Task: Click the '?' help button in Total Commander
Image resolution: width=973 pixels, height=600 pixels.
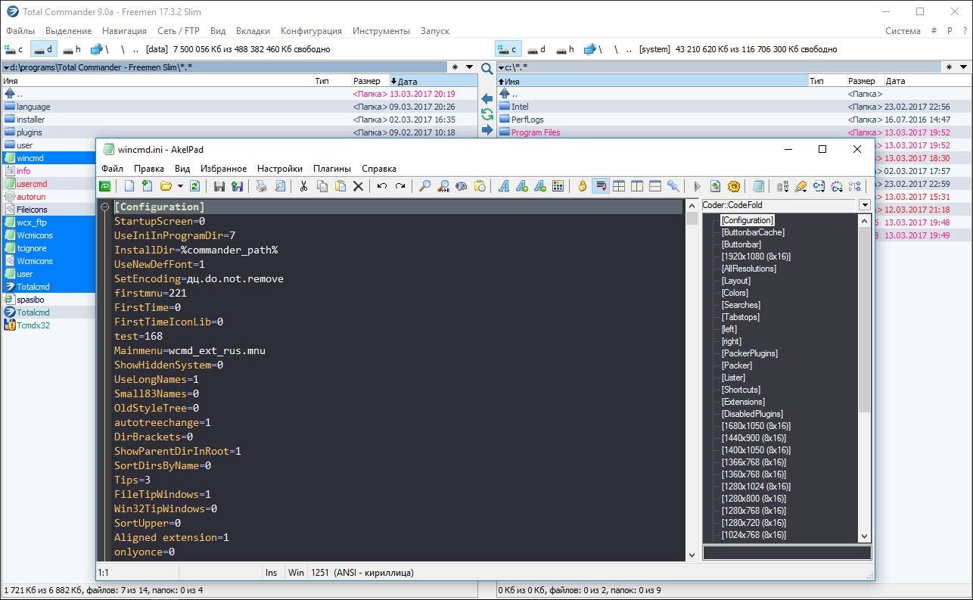Action: coord(965,31)
